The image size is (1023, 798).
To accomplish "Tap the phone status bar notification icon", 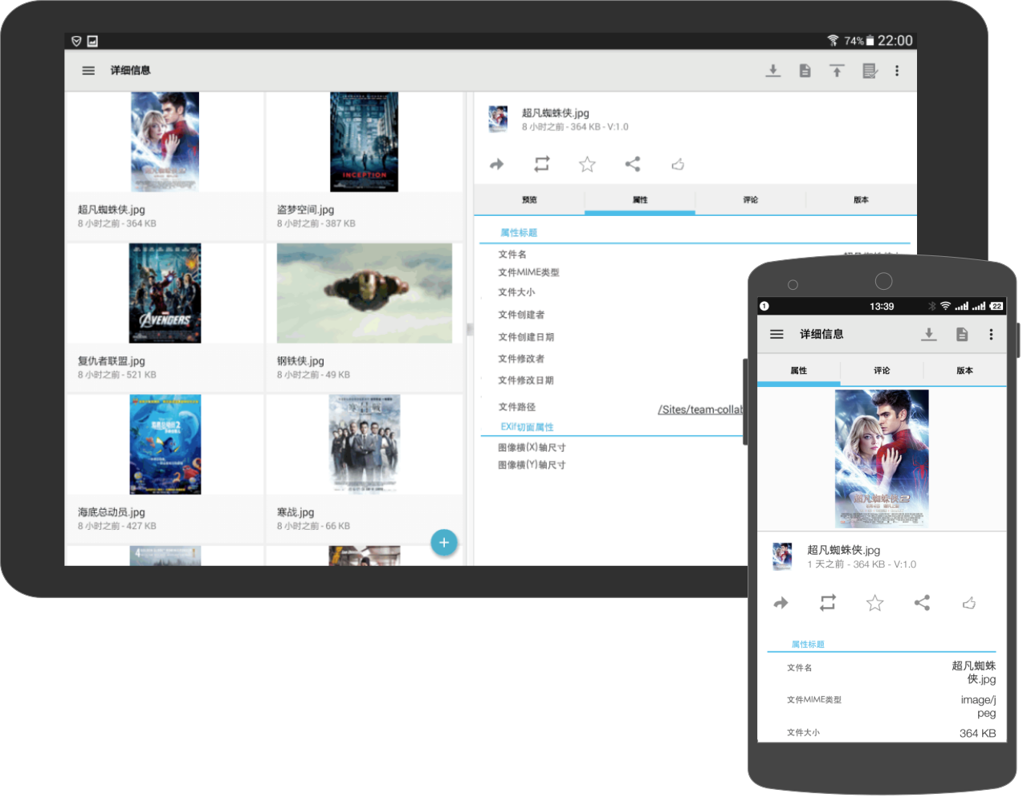I will (x=764, y=306).
